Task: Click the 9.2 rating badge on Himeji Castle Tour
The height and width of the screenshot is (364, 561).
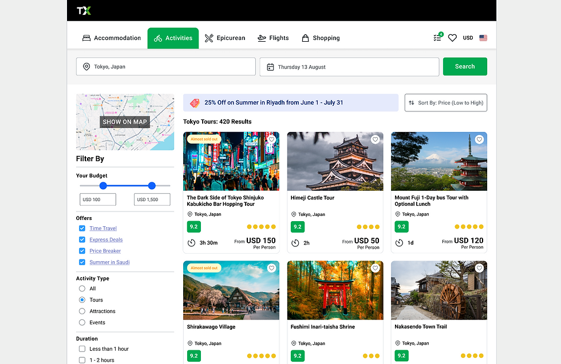Action: pyautogui.click(x=298, y=227)
